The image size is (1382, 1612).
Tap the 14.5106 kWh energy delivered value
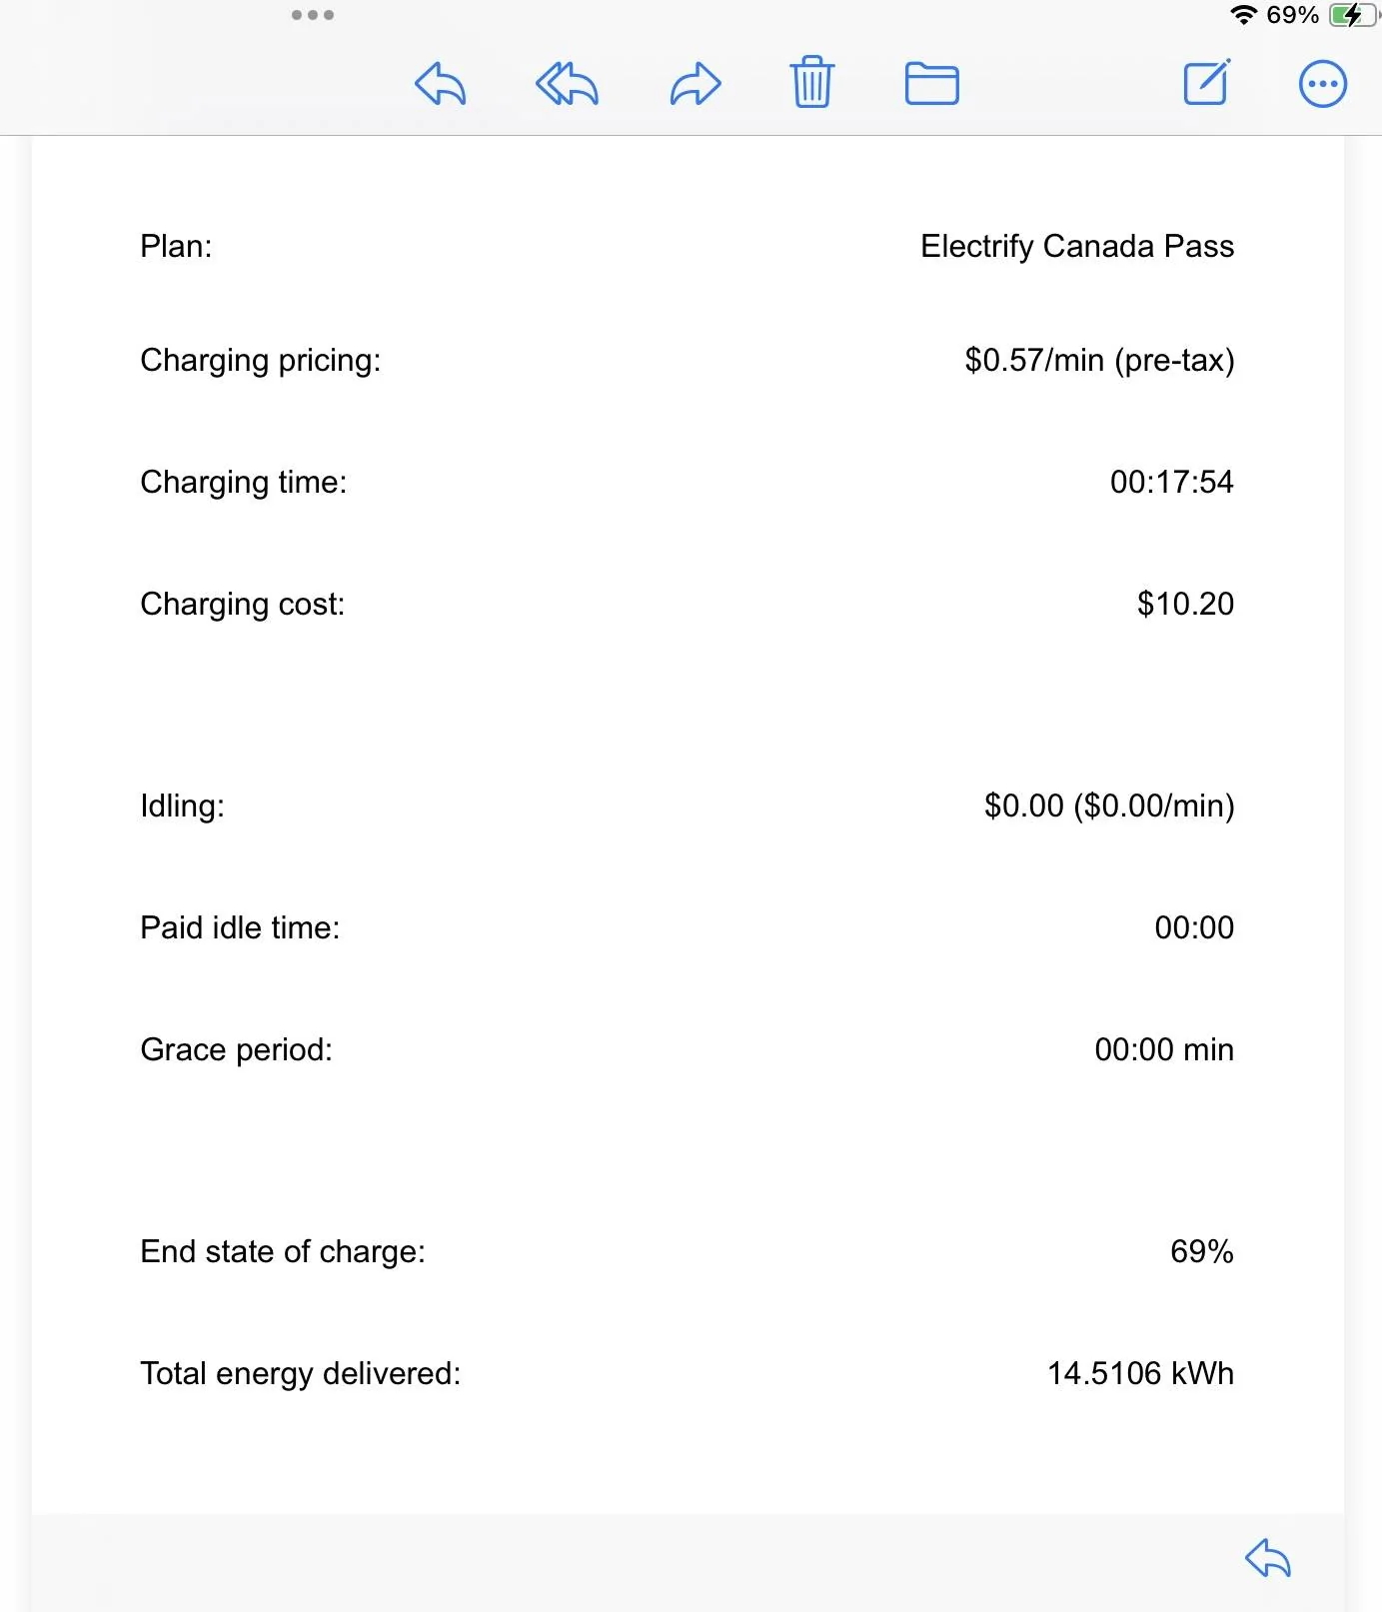[1140, 1373]
